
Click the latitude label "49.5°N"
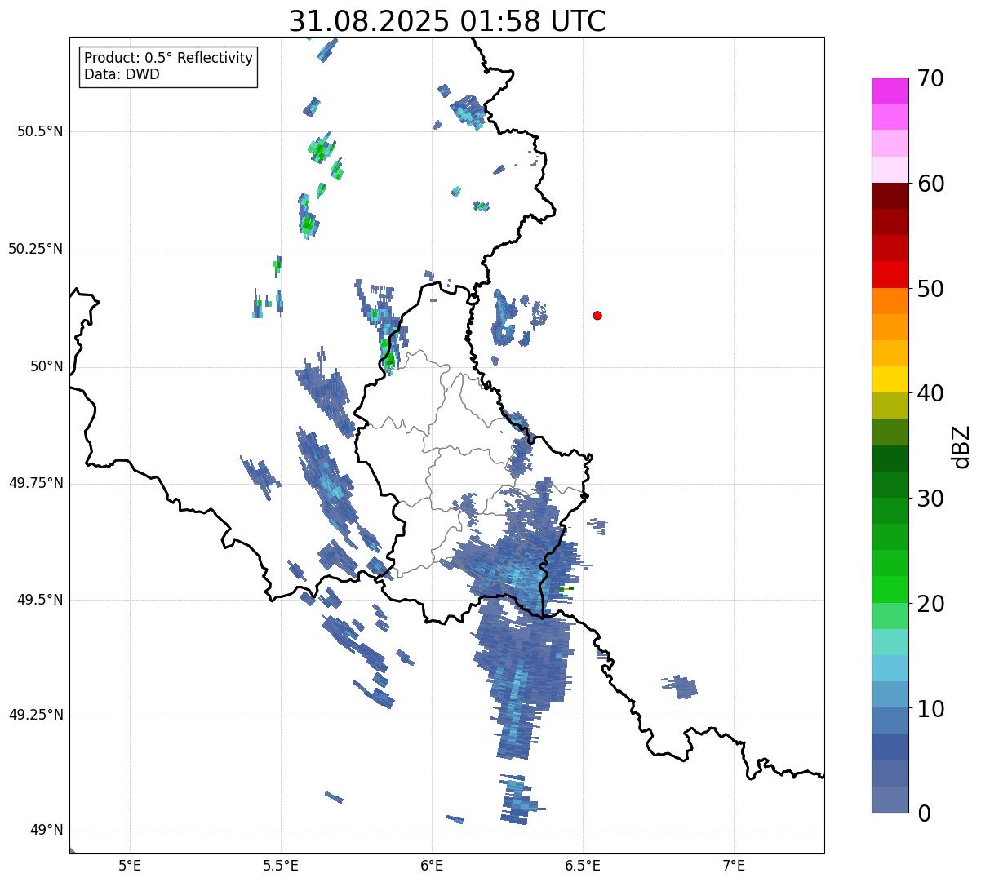pyautogui.click(x=40, y=600)
